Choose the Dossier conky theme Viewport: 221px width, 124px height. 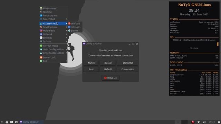108,63
